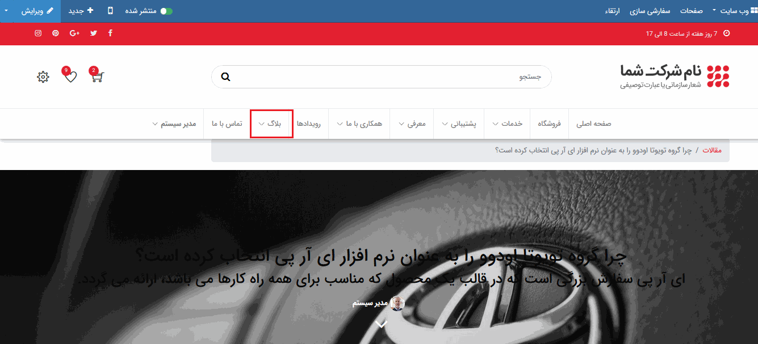Open the تماس با ما contact page

pyautogui.click(x=227, y=124)
